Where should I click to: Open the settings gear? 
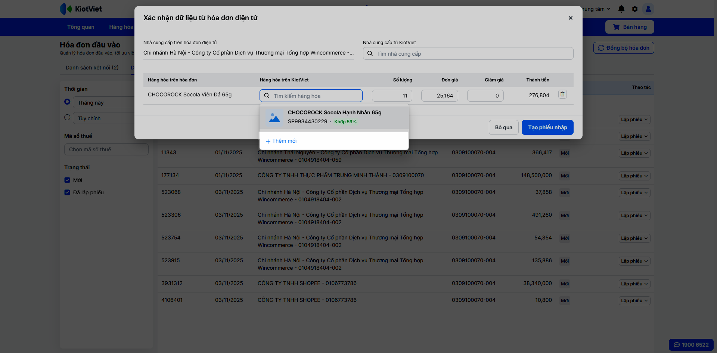635,9
